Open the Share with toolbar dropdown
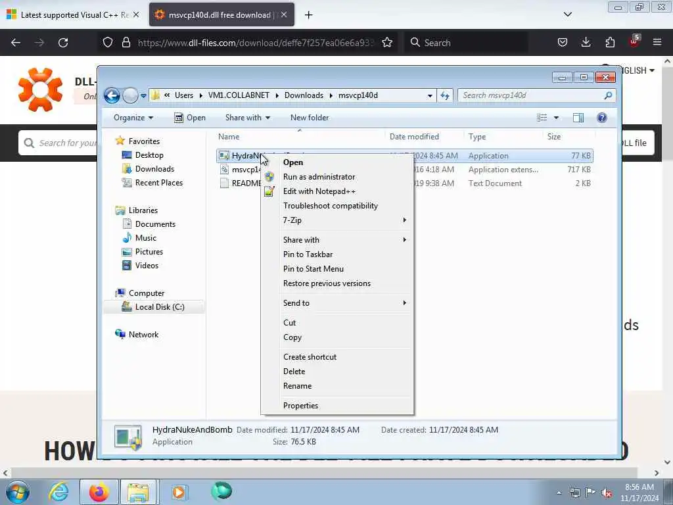 tap(248, 118)
